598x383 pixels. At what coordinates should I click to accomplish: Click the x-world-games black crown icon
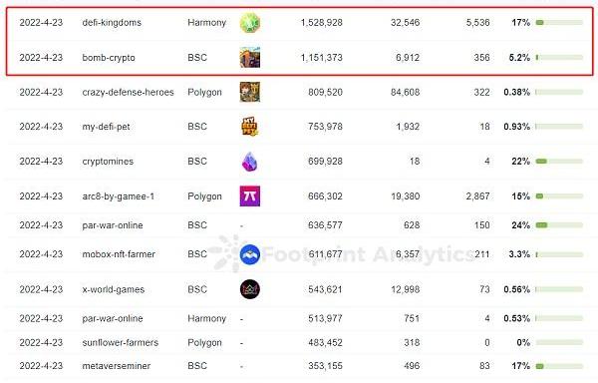(x=250, y=289)
